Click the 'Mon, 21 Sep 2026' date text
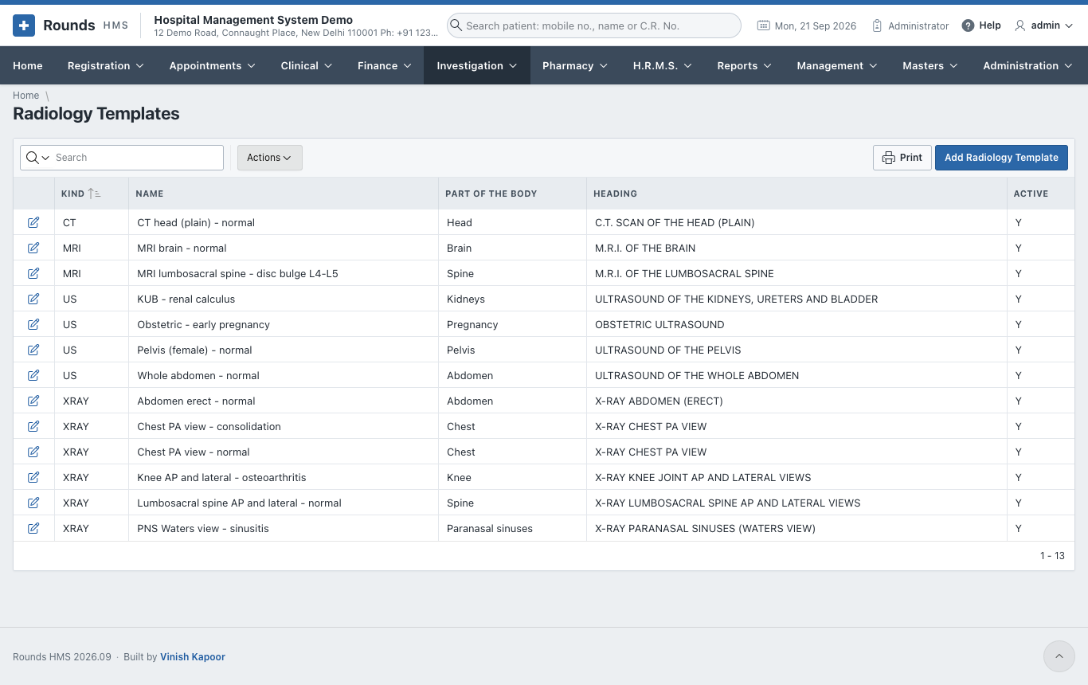This screenshot has width=1088, height=685. (816, 25)
